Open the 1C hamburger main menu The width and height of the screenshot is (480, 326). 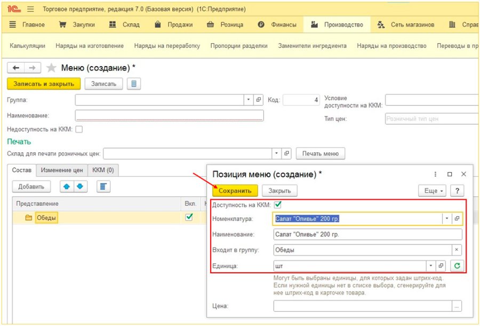pyautogui.click(x=30, y=9)
